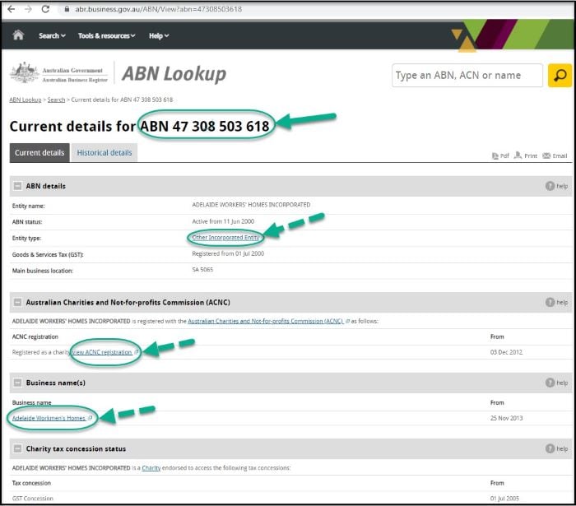This screenshot has height=506, width=576.
Task: Switch to the Historical details tab
Action: 105,153
